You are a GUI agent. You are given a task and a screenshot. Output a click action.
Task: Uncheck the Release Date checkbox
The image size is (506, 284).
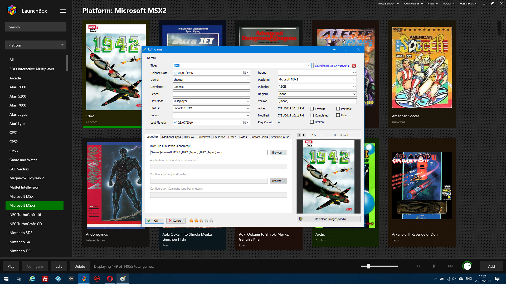coord(176,73)
